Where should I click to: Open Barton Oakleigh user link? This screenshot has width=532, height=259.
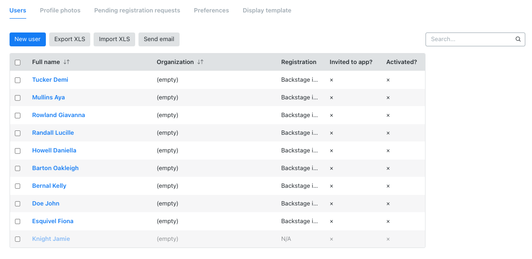click(x=55, y=168)
